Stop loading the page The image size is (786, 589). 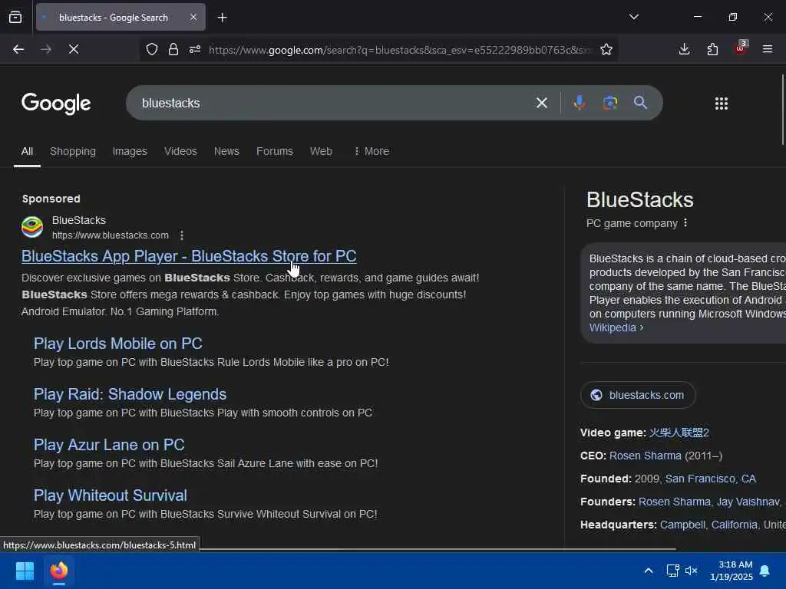74,49
